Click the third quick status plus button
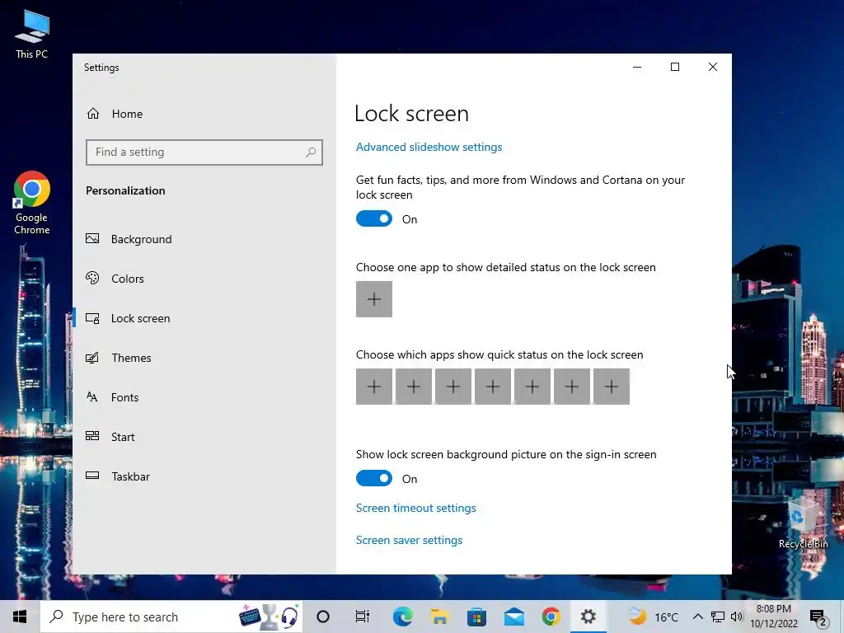The image size is (844, 633). coord(453,387)
